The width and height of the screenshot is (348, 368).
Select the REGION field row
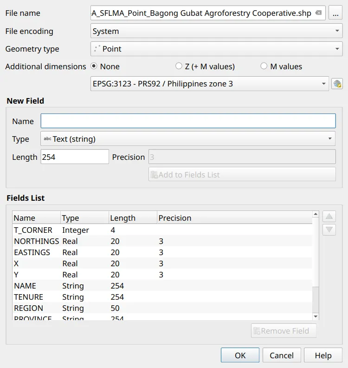[x=162, y=308]
